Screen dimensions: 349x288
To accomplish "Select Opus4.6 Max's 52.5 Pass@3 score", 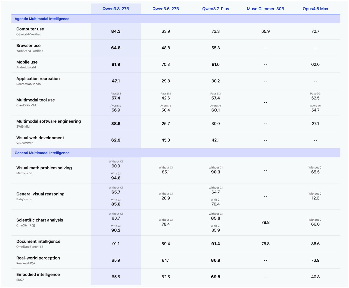I will point(315,98).
